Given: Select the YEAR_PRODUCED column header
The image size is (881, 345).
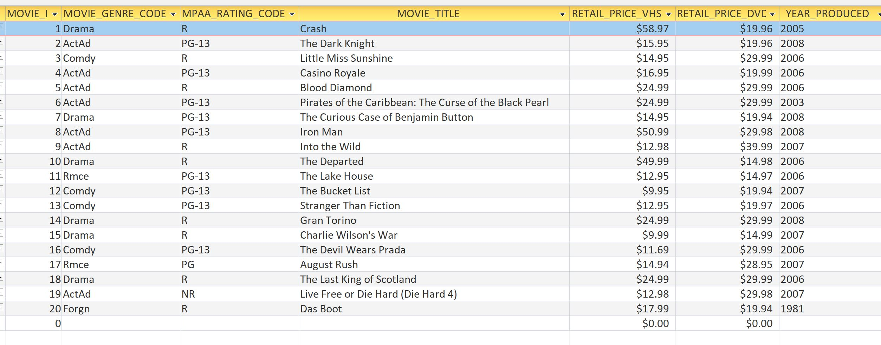Looking at the screenshot, I should [827, 14].
